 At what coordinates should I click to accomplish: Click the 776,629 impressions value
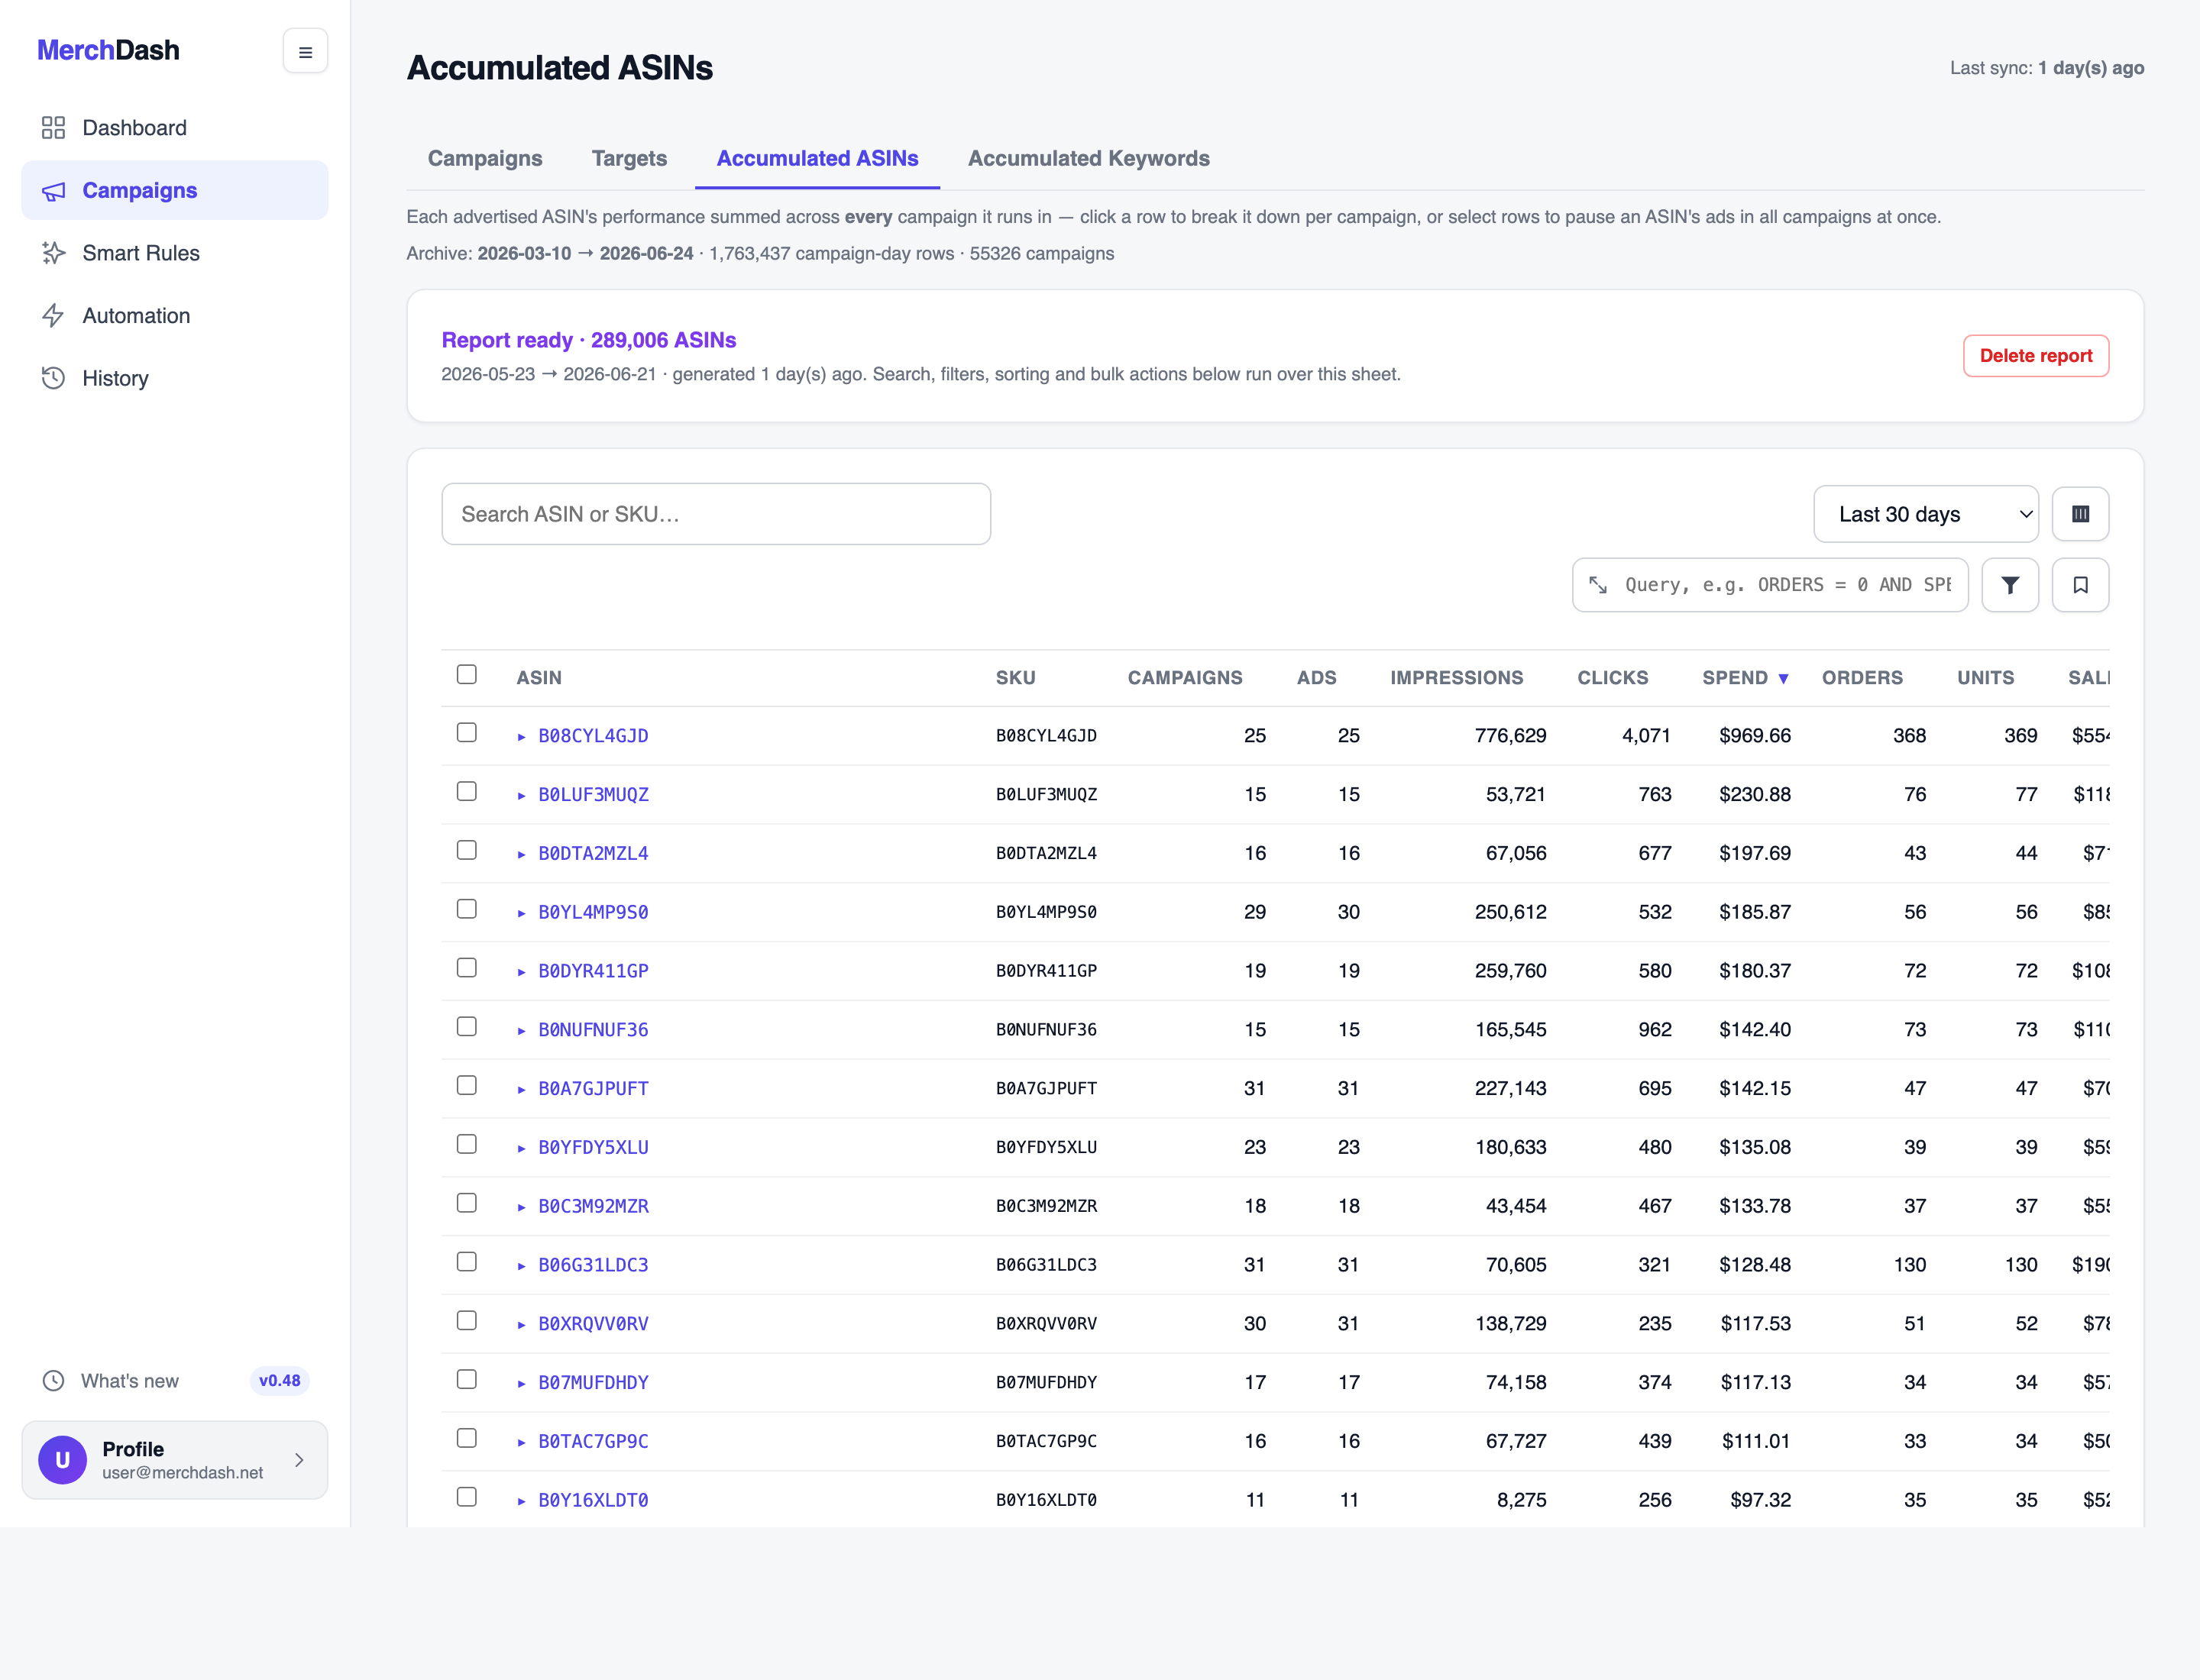point(1509,736)
